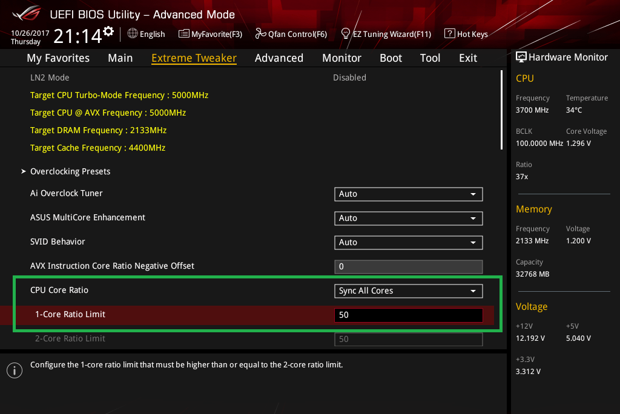
Task: Click Target CPU @ AVX Frequency text
Action: 108,113
